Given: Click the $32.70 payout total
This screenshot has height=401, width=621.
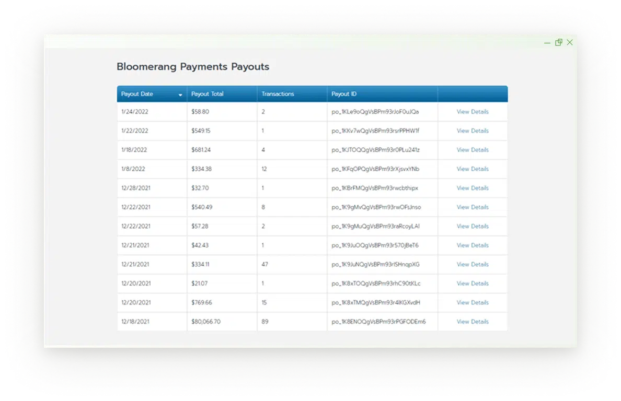Looking at the screenshot, I should 200,188.
